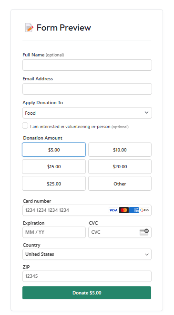The image size is (174, 315).
Task: Open the Apply Donation To dropdown
Action: 87,113
